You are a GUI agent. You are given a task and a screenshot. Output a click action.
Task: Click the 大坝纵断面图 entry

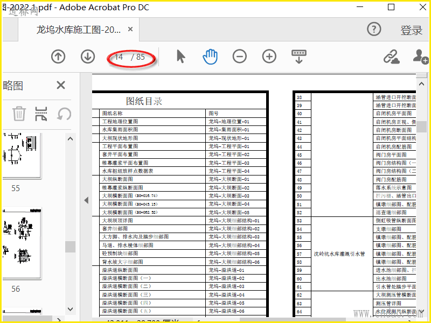(x=117, y=179)
